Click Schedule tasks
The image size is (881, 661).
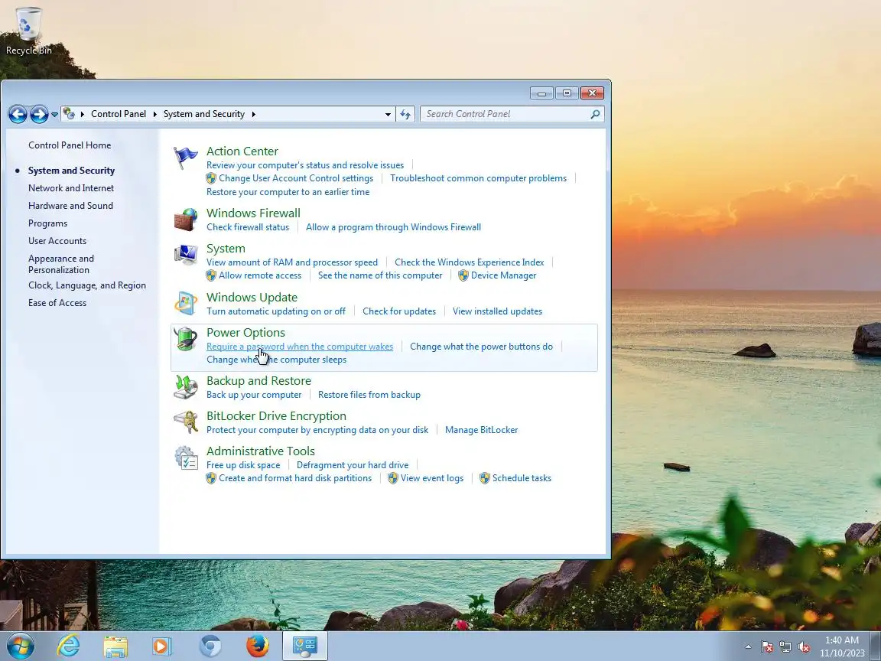pyautogui.click(x=522, y=478)
